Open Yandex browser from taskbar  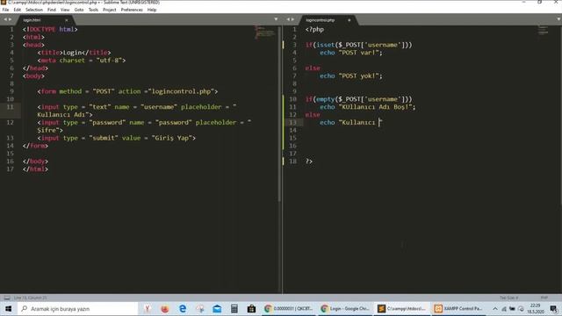click(147, 308)
